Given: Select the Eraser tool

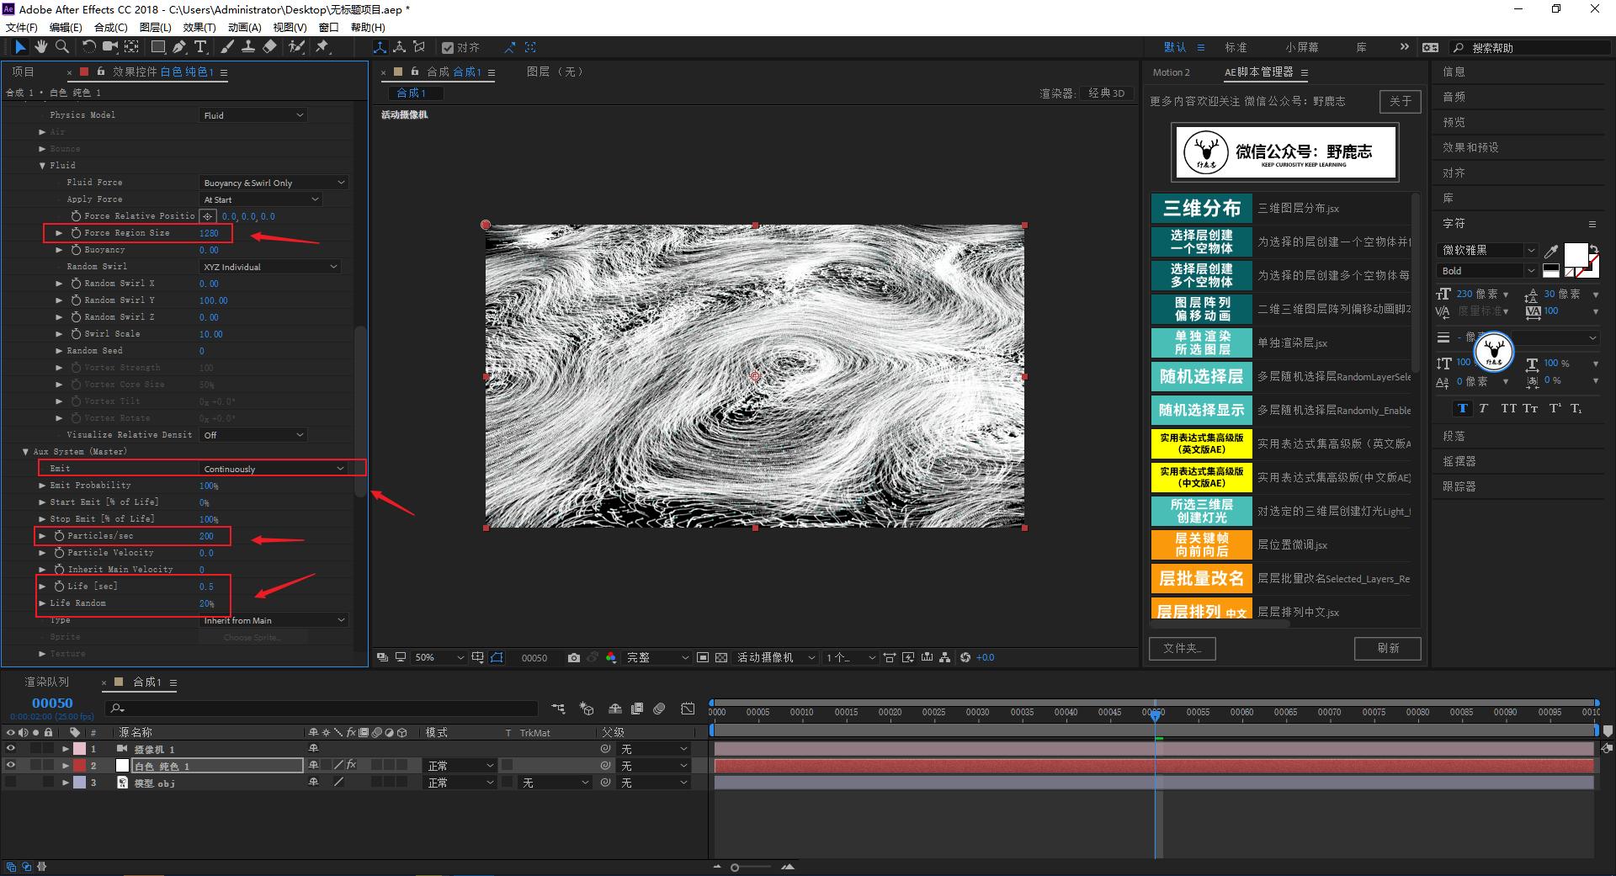Looking at the screenshot, I should [269, 47].
